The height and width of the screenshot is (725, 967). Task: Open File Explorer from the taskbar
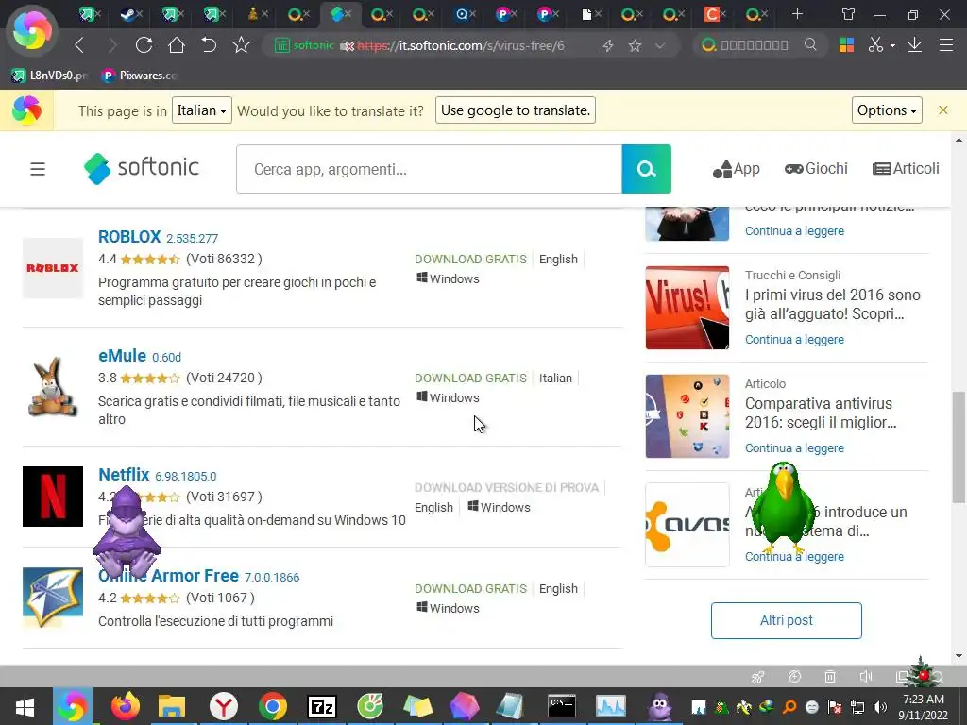pyautogui.click(x=172, y=706)
